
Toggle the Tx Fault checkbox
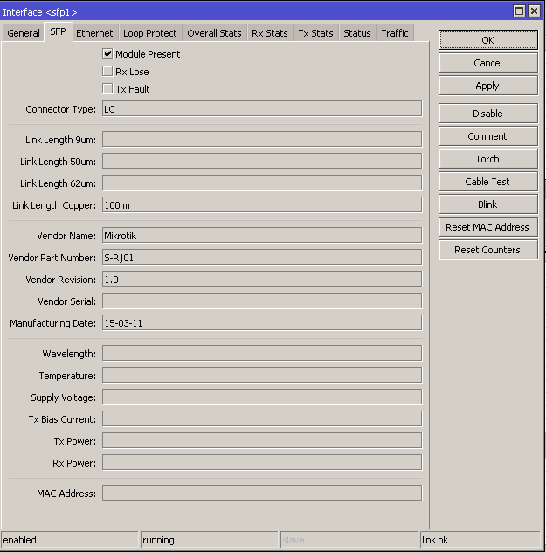108,89
